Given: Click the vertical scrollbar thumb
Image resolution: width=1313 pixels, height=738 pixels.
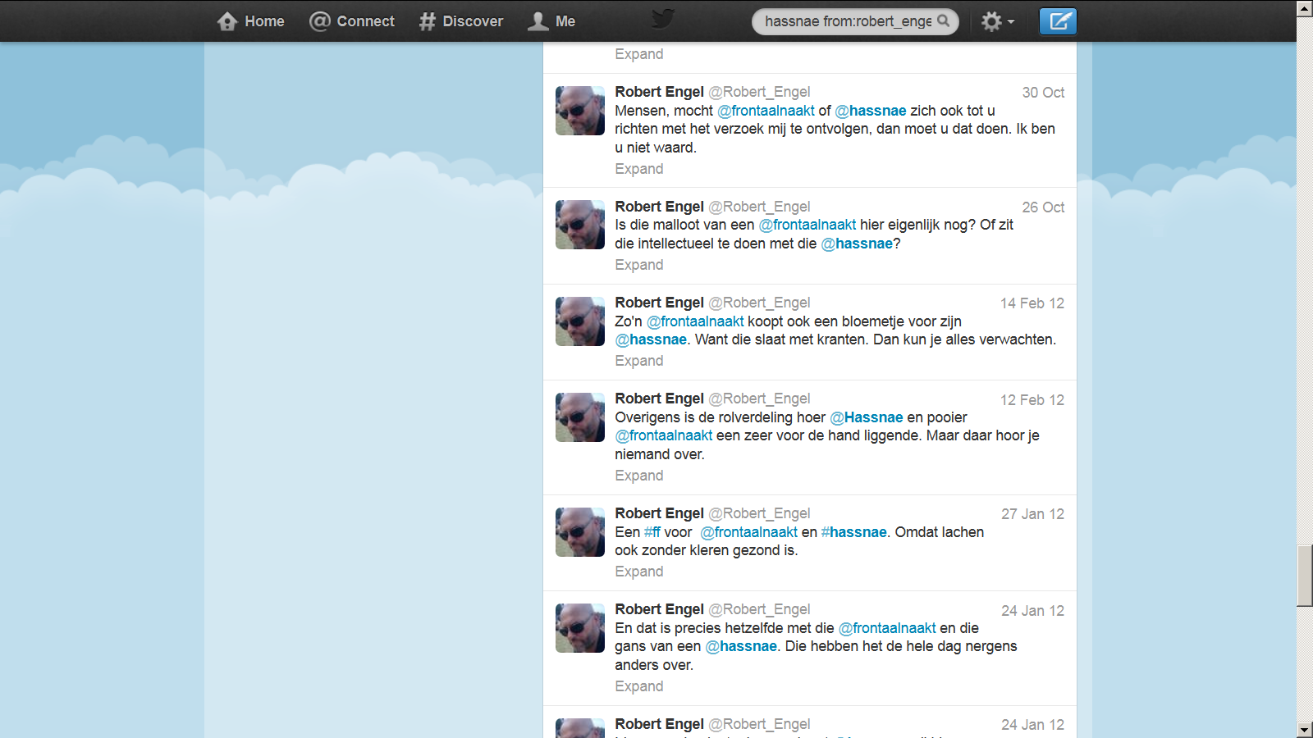Looking at the screenshot, I should pyautogui.click(x=1305, y=575).
